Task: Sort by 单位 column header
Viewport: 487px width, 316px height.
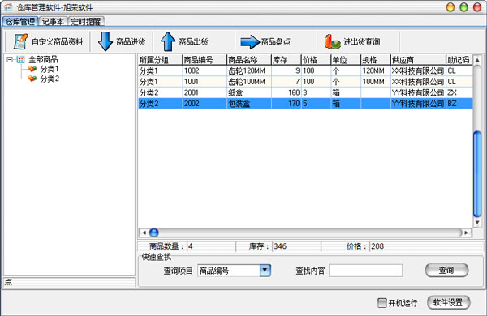Action: [x=346, y=59]
